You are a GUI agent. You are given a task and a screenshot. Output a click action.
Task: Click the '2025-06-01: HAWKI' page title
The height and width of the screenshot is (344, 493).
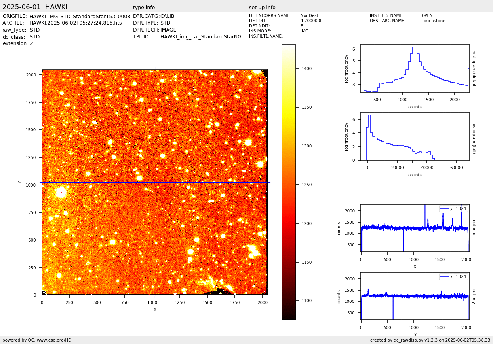coord(35,7)
